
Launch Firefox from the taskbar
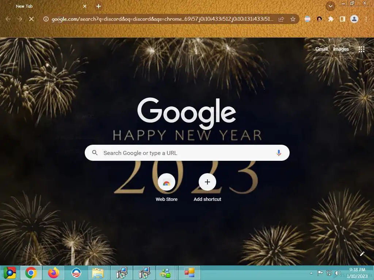(x=53, y=273)
